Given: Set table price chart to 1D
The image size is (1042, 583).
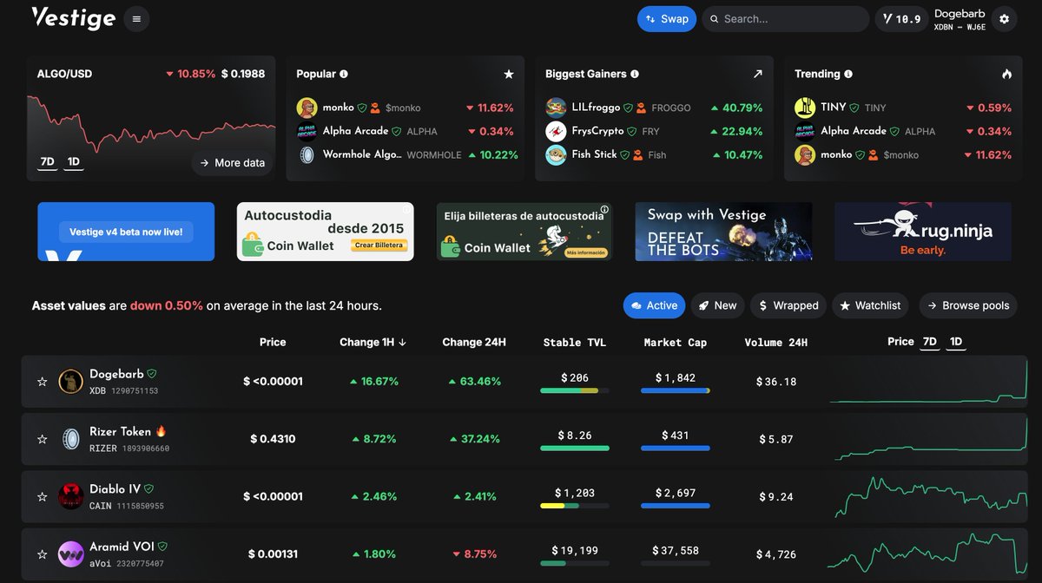Looking at the screenshot, I should coord(956,342).
